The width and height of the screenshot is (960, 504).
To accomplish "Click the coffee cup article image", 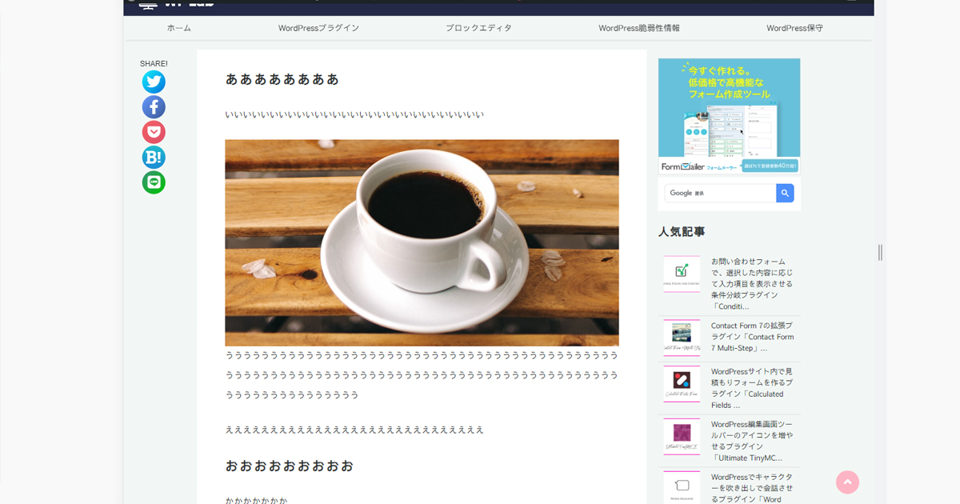I will (x=422, y=242).
